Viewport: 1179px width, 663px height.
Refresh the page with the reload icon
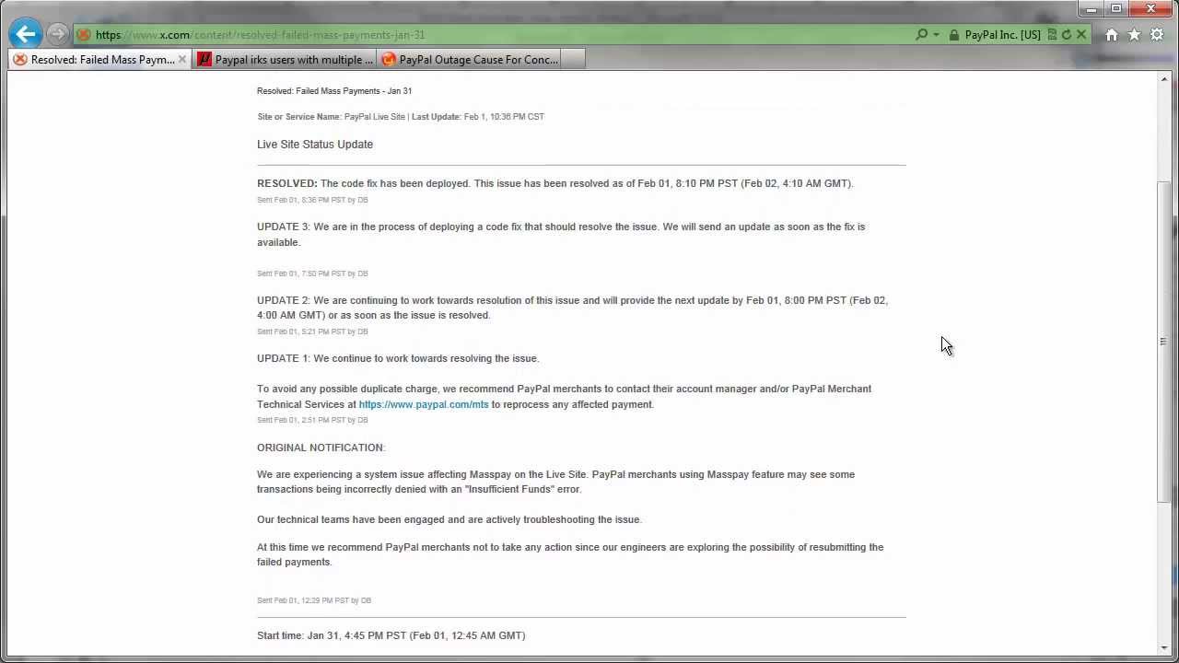(1067, 35)
